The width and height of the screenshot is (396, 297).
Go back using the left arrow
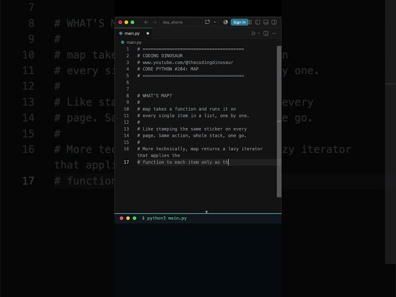[x=146, y=22]
